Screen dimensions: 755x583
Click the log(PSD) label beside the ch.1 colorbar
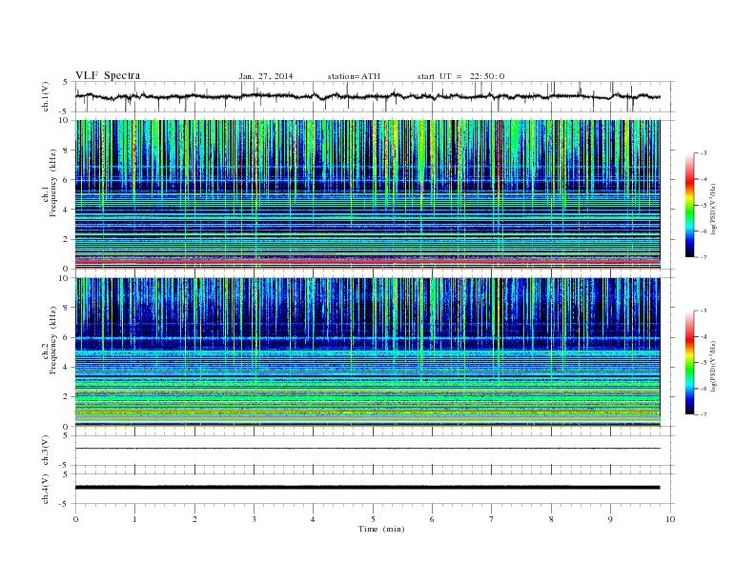pos(715,209)
